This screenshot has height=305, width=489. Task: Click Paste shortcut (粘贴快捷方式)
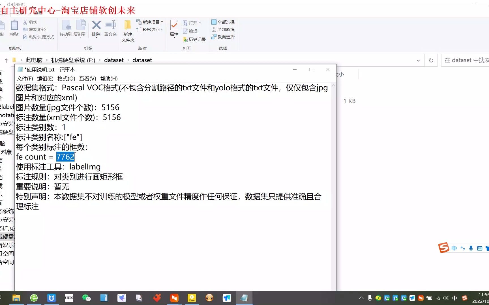38,37
